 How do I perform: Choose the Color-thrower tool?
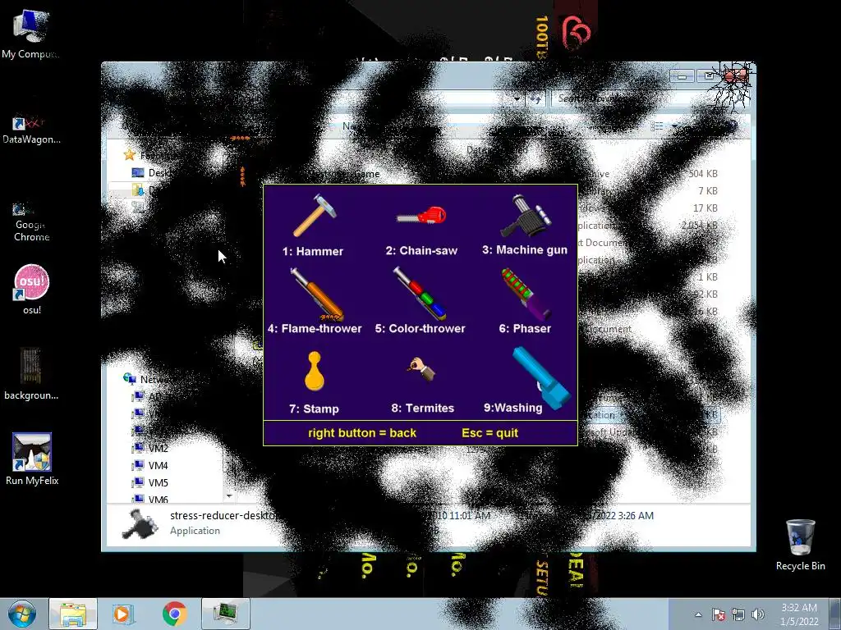[420, 302]
